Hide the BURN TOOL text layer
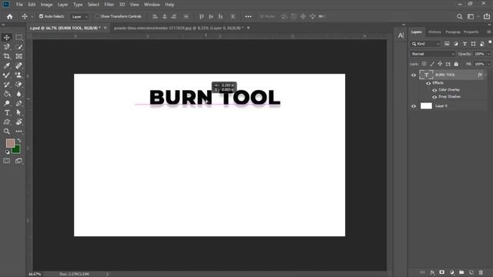 click(414, 75)
